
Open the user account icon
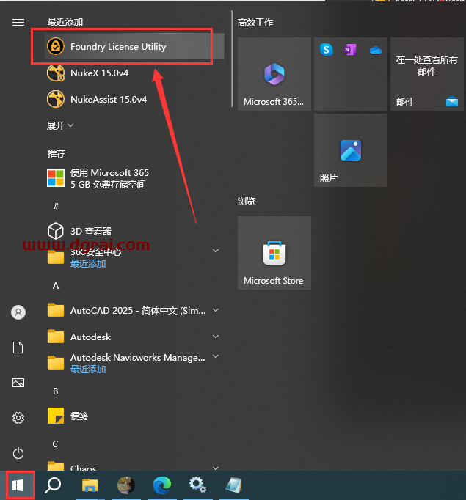pos(18,312)
